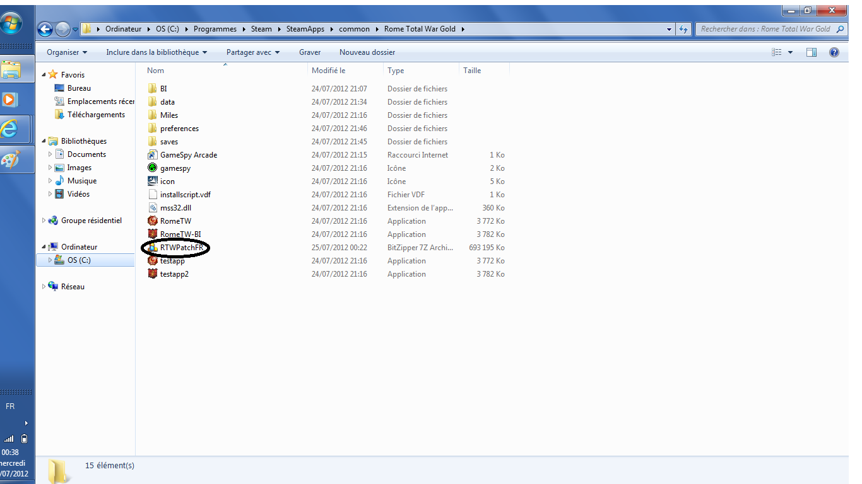The height and width of the screenshot is (484, 862).
Task: Click the change view icon
Action: 777,52
